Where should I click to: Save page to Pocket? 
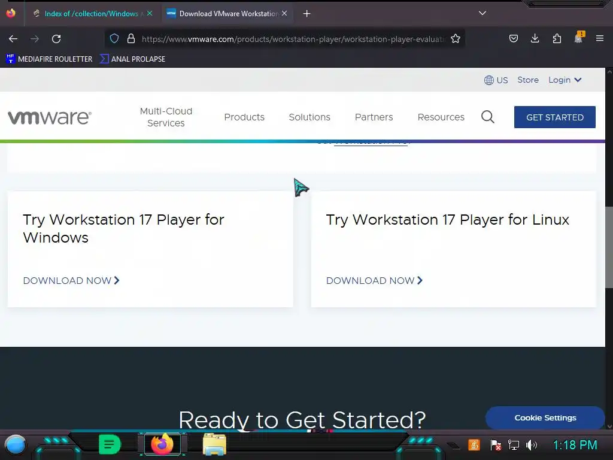[x=514, y=39]
